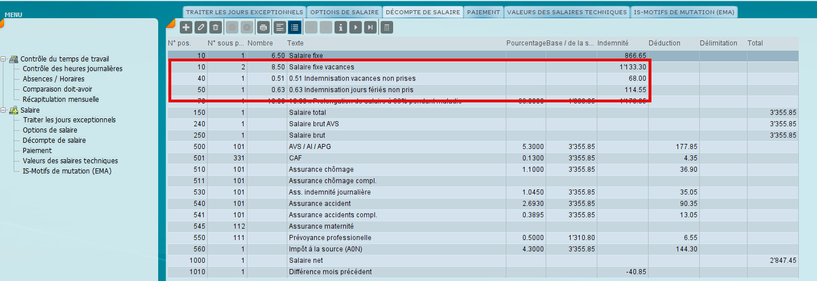The height and width of the screenshot is (281, 817).
Task: Select the CAF row
Action: 482,158
